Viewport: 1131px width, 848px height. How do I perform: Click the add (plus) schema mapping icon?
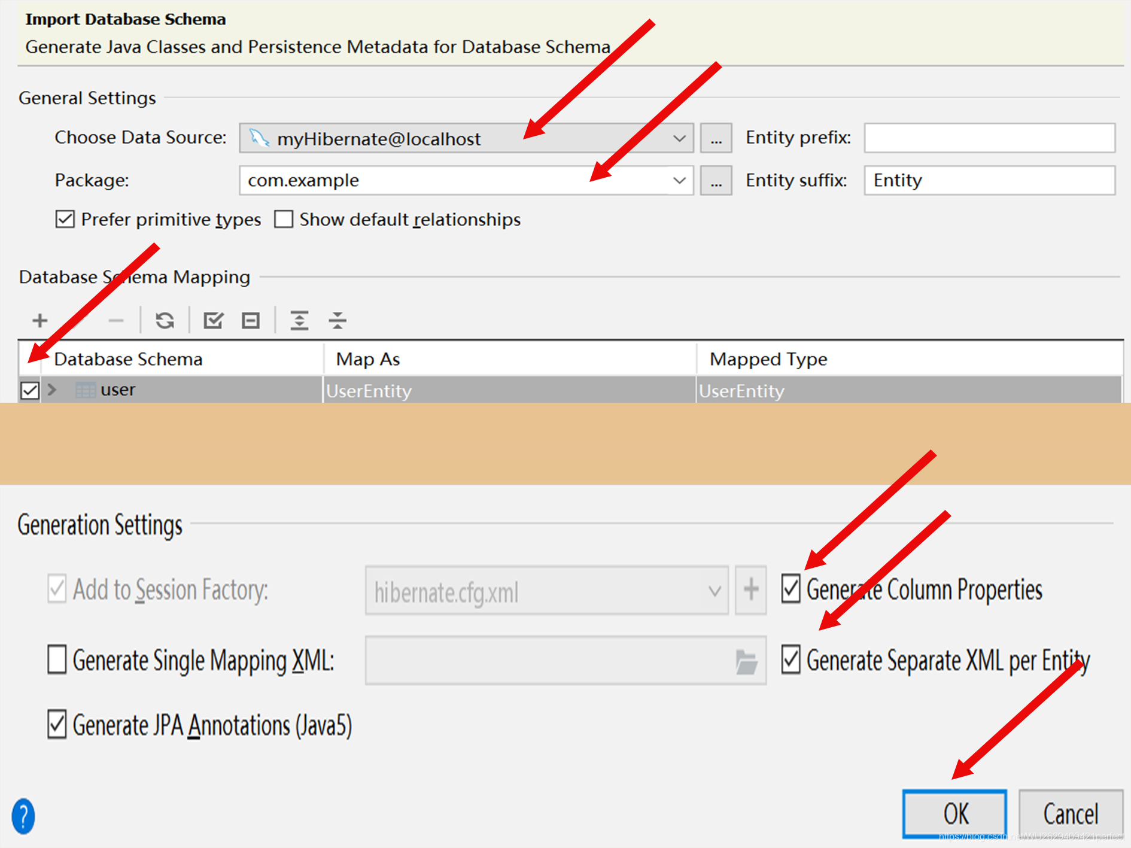point(40,321)
